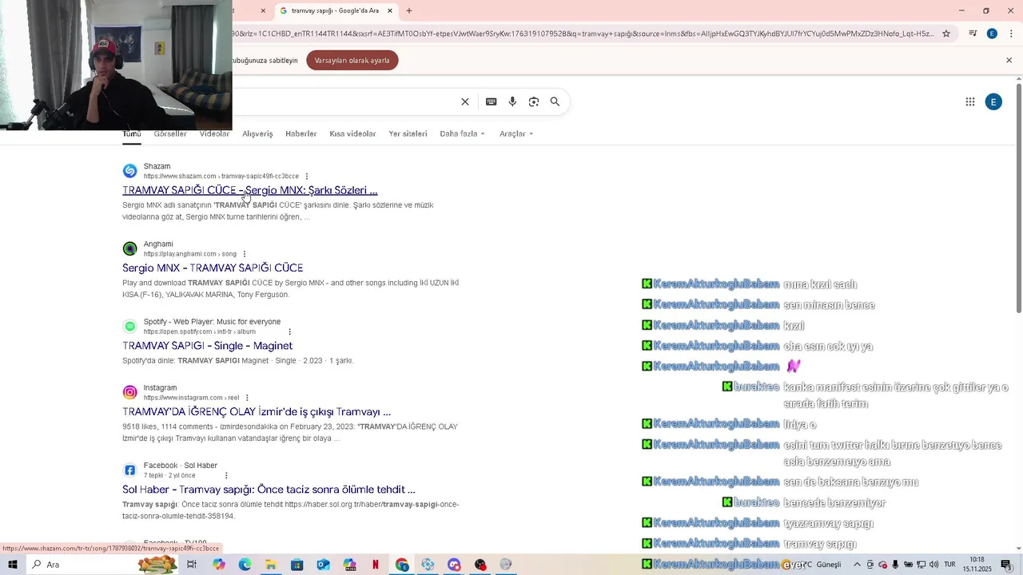Screen dimensions: 1023x575
Task: Expand the 'Araçlar' tools dropdown
Action: [516, 133]
